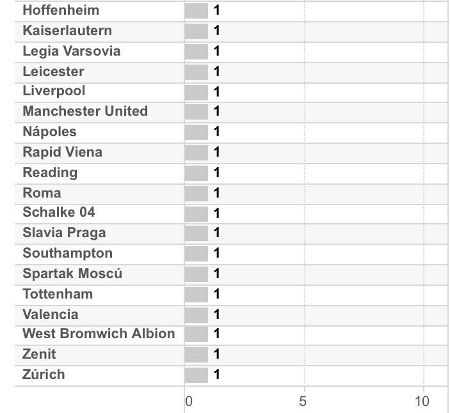Select the Schalke 04 label

tap(59, 213)
